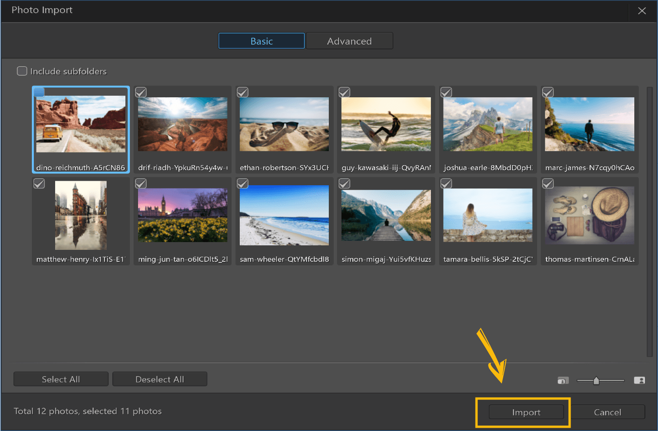Select the ming-jun-tan flowers thumbnail
Image resolution: width=658 pixels, height=431 pixels.
click(x=182, y=215)
